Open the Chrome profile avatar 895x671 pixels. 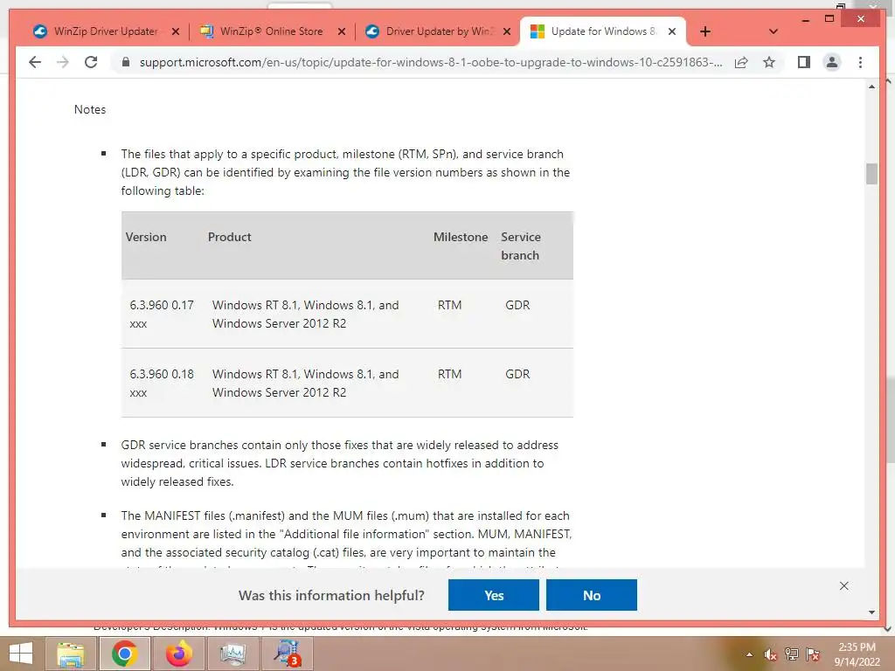coord(832,62)
